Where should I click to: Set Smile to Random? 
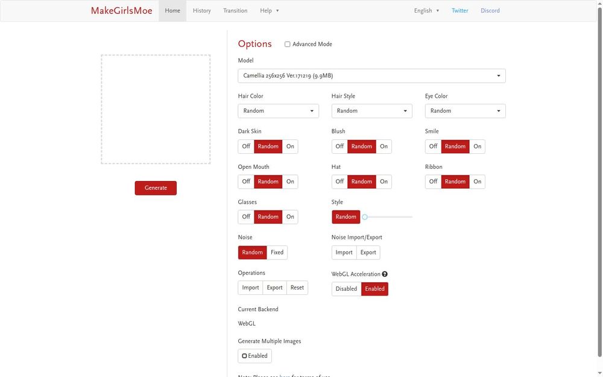455,146
